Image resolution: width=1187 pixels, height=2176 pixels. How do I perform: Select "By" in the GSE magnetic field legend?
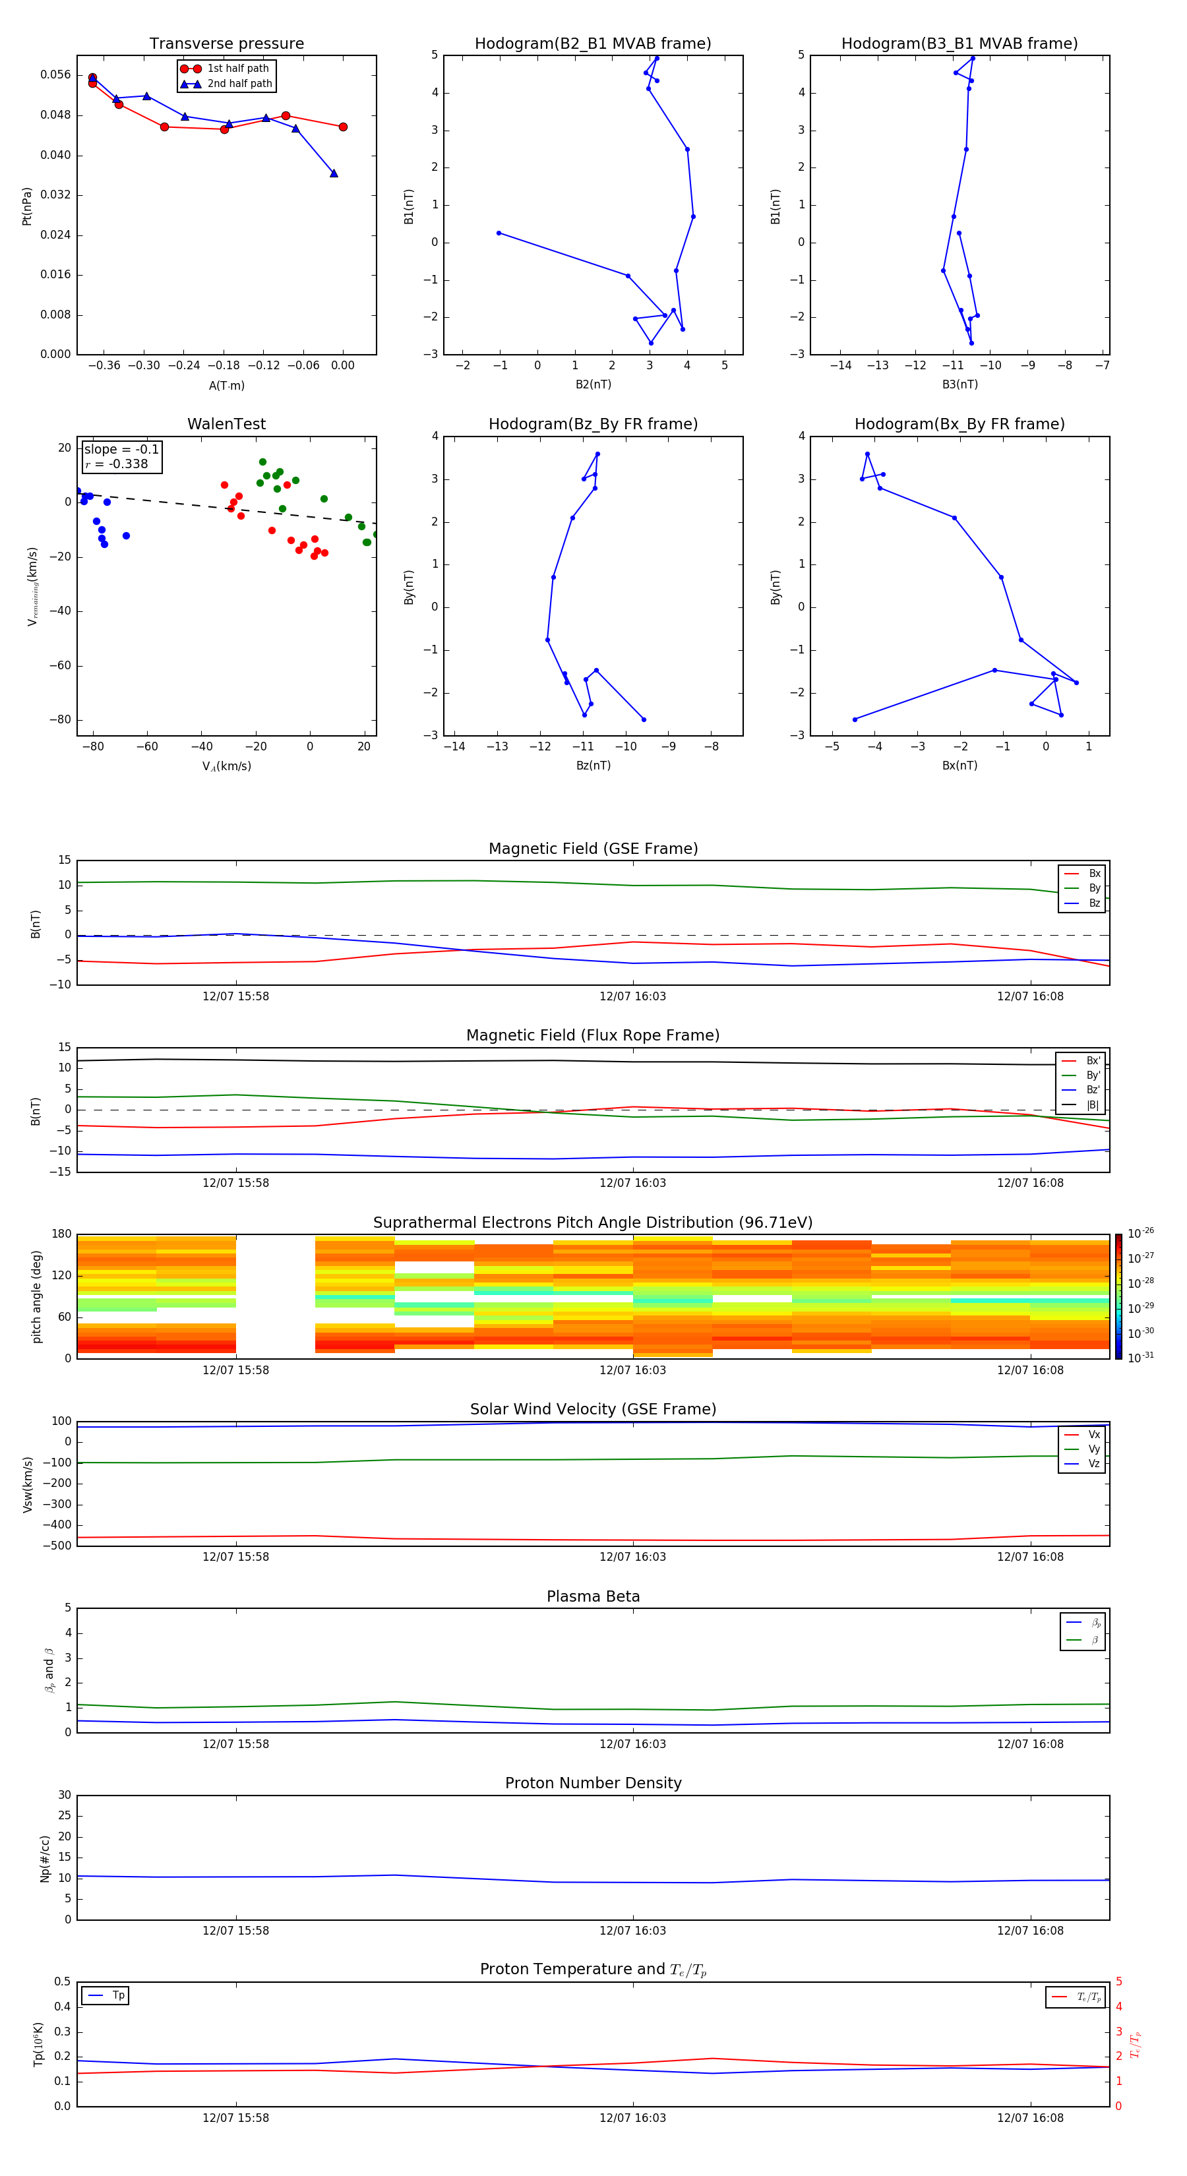tap(1083, 889)
